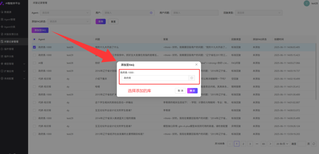Screen dimensions: 319x154
Task: Click the icon inside 用户 input
Action: (151, 13)
